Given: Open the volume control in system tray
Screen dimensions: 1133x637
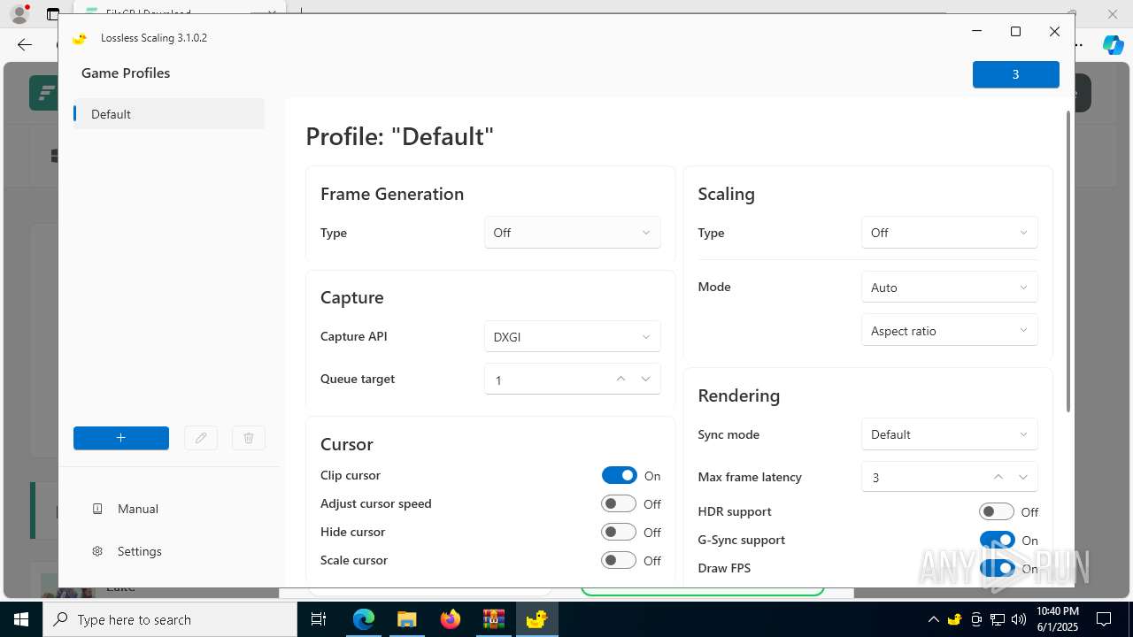Looking at the screenshot, I should 1019,619.
